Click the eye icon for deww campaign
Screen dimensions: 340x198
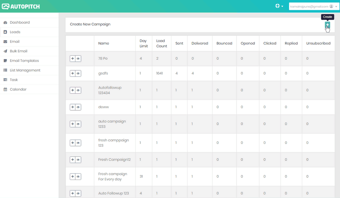[78, 107]
